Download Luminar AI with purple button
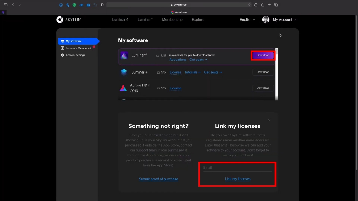The height and width of the screenshot is (201, 358). pos(263,55)
